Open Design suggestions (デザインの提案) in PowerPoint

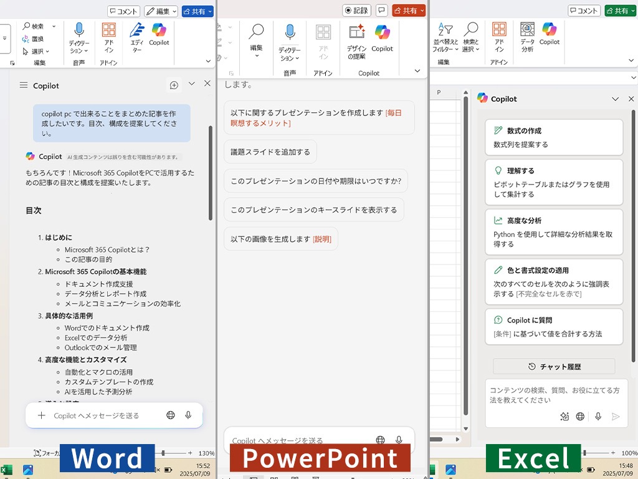point(356,42)
